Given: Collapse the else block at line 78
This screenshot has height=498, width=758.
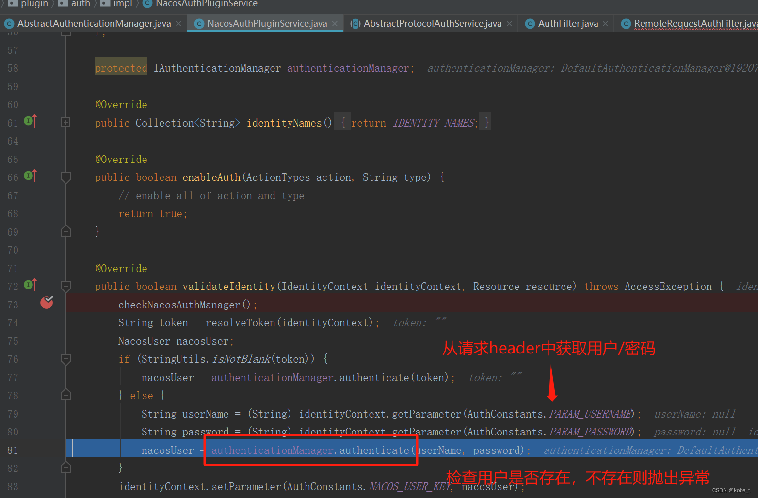Looking at the screenshot, I should coord(66,395).
